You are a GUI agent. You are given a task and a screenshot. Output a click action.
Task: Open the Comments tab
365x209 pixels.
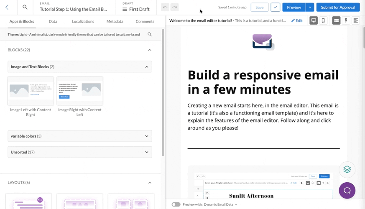click(x=145, y=21)
